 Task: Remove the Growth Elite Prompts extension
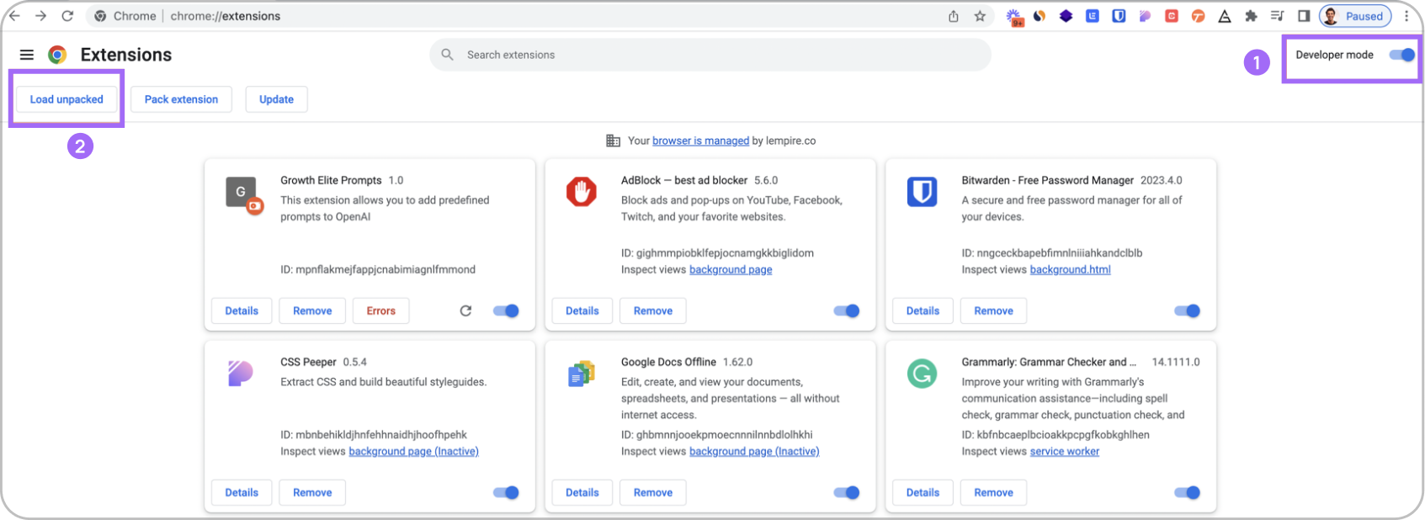312,310
